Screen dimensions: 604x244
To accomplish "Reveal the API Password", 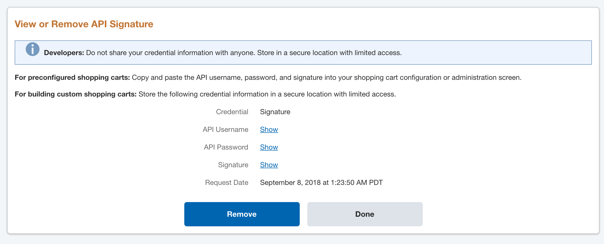I will (x=269, y=147).
